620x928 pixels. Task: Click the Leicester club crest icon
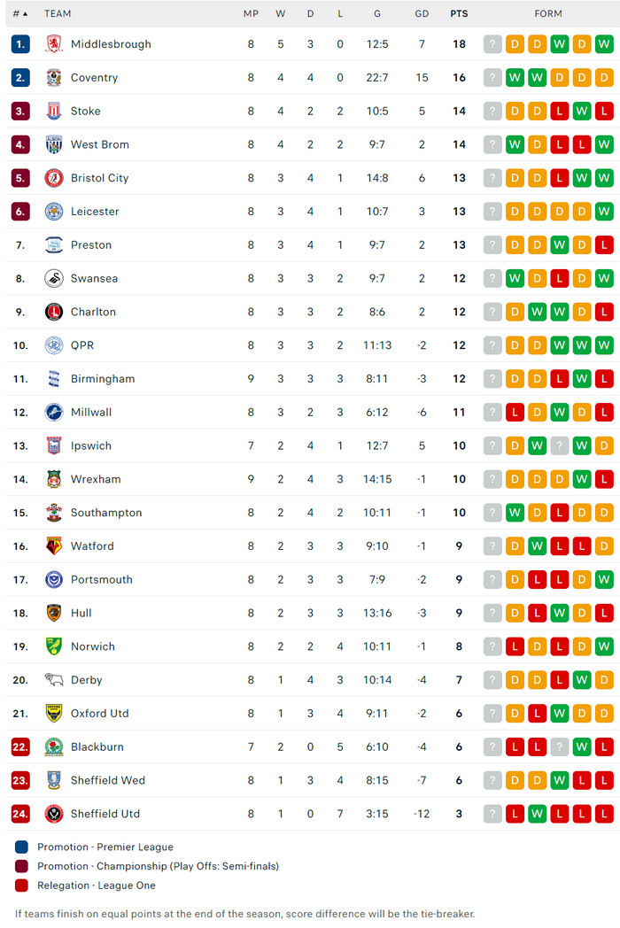54,212
